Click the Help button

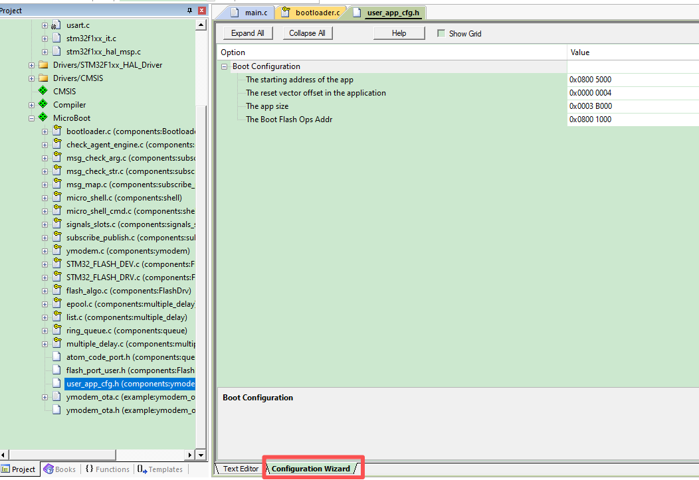click(x=399, y=33)
